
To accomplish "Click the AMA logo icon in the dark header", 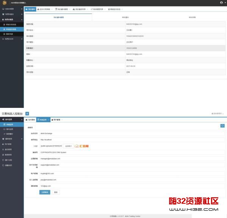I will pyautogui.click(x=5, y=3).
